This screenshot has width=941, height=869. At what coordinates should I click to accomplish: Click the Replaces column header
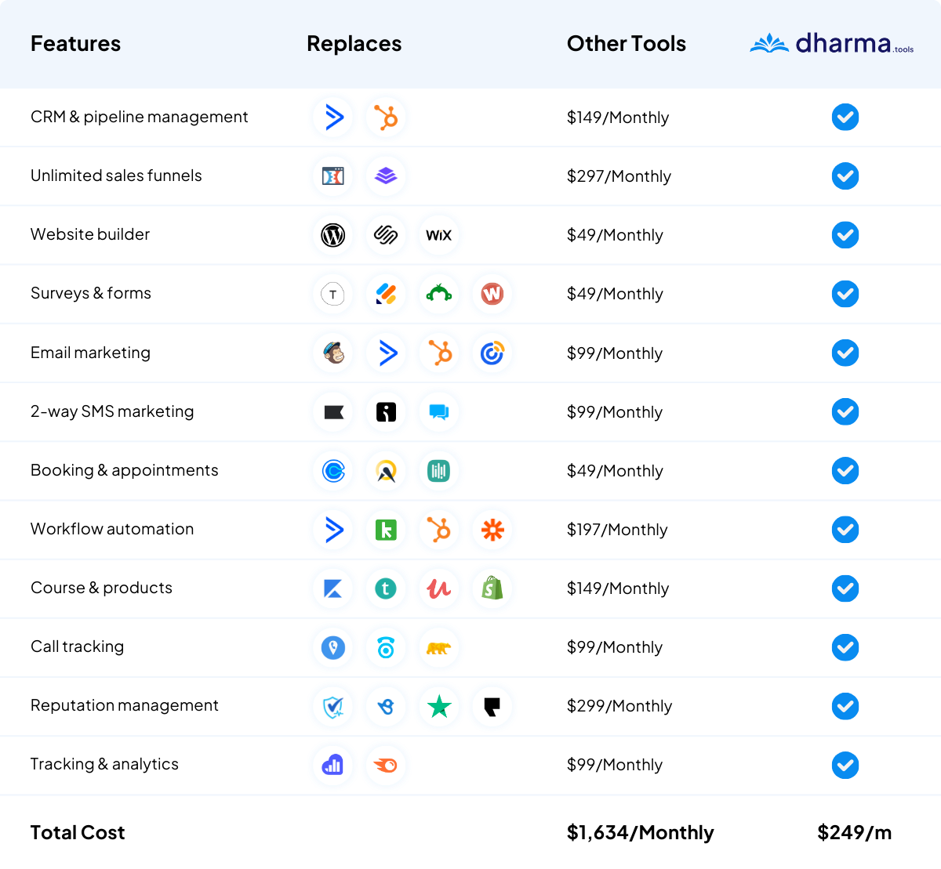[354, 44]
